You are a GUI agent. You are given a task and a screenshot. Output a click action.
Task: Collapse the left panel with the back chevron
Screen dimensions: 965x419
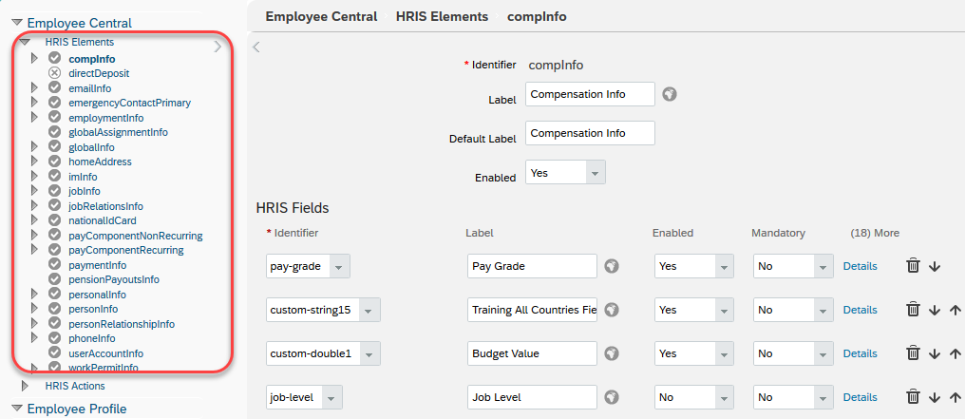256,47
